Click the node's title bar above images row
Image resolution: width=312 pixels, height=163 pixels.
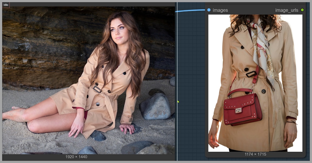pyautogui.click(x=255, y=4)
